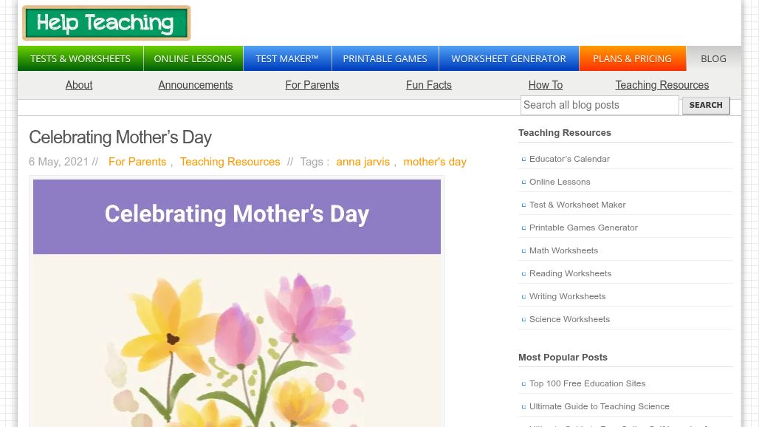Open the anna jarvis tag link
The image size is (759, 427).
(x=363, y=162)
